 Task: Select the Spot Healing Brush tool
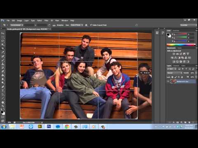(2, 56)
